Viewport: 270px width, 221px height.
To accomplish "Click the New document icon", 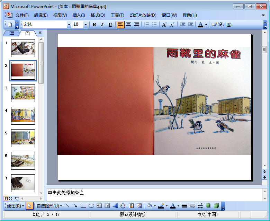I will (10, 25).
